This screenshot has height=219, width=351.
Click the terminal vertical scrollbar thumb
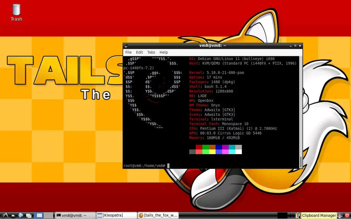301,162
